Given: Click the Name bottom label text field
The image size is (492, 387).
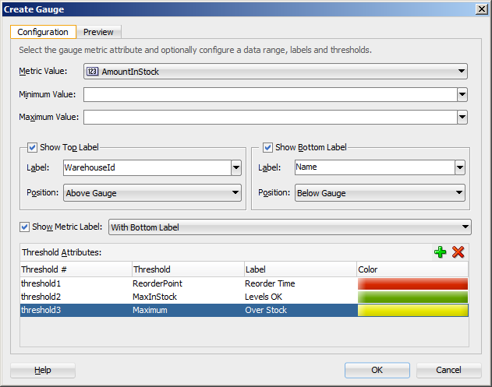Looking at the screenshot, I should point(375,167).
